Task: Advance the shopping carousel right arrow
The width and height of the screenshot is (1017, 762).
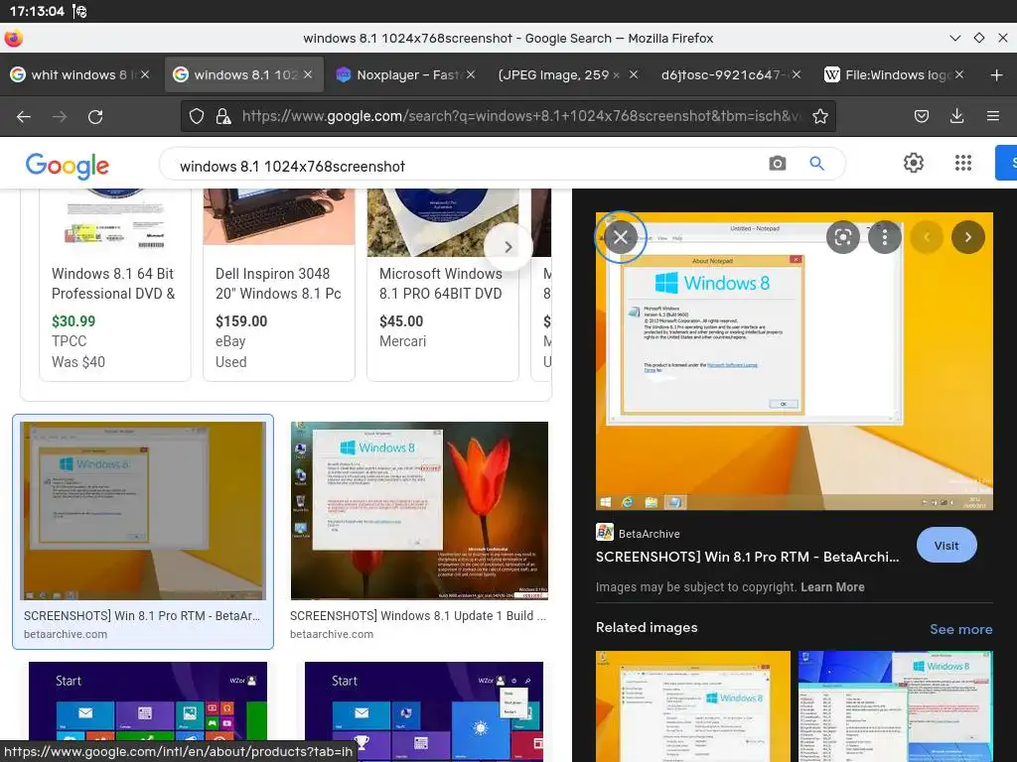Action: [x=508, y=247]
